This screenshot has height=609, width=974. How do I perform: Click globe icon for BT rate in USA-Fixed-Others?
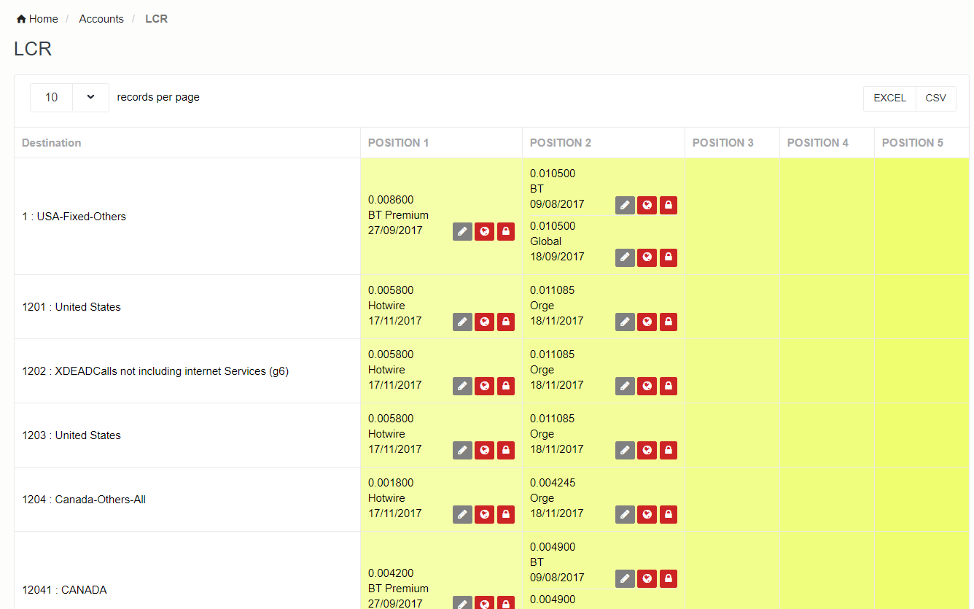pos(647,206)
